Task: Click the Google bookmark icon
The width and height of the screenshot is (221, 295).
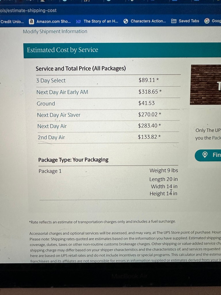Action: pyautogui.click(x=207, y=21)
